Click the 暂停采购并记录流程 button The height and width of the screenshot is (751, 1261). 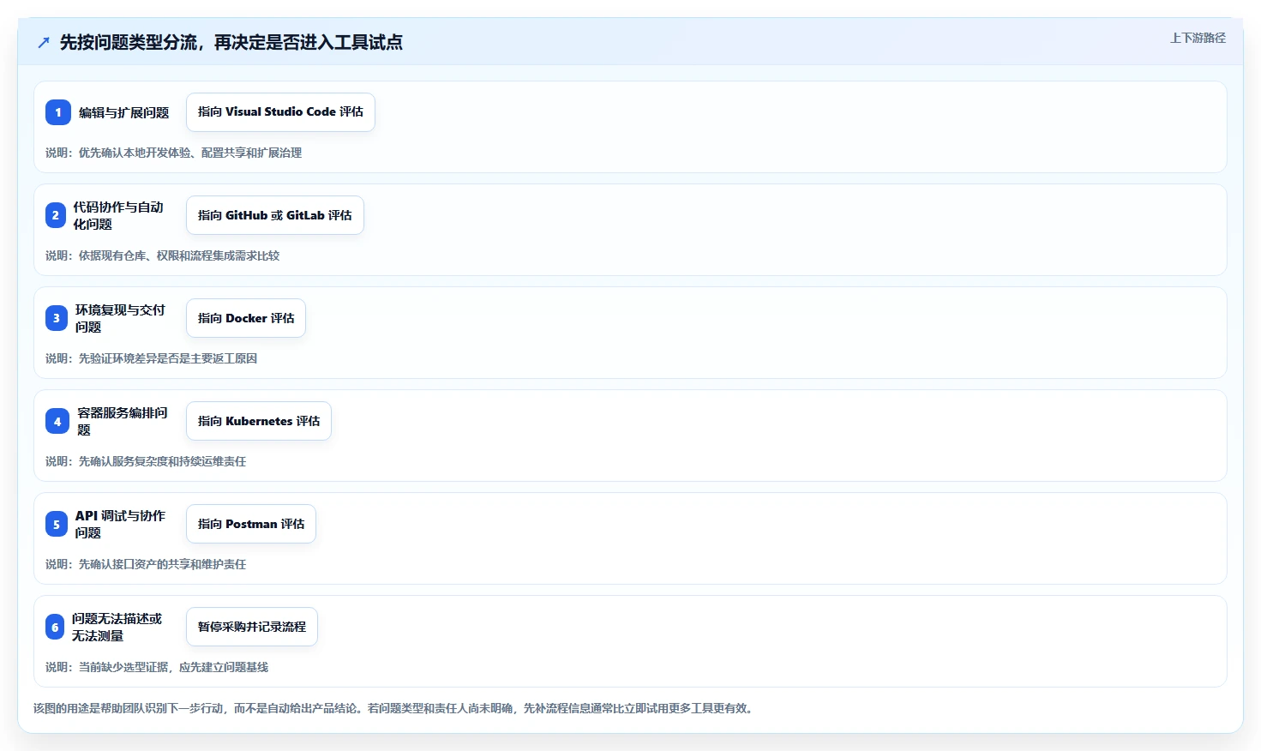pyautogui.click(x=252, y=627)
